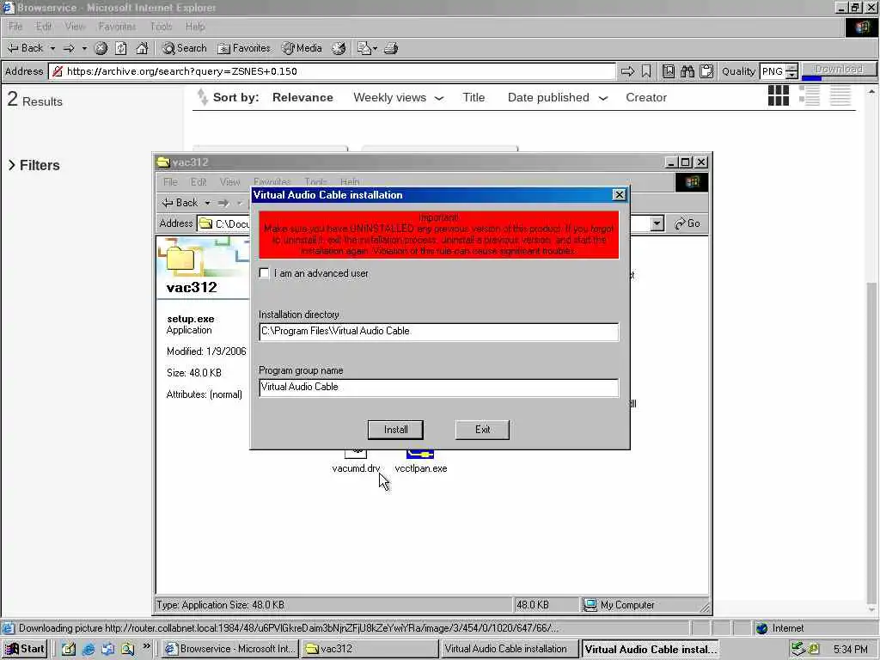Open the Tools menu in Internet Explorer
Screen dimensions: 880x660
pos(161,27)
